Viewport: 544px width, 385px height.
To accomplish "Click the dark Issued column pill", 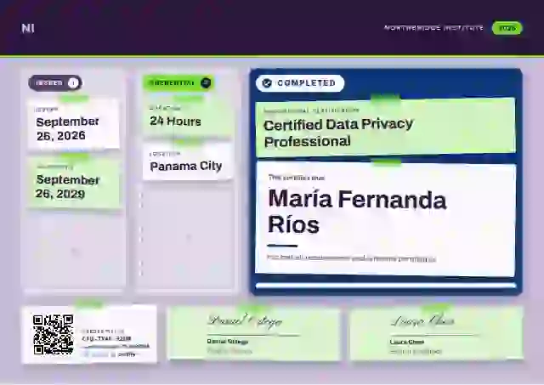I will (x=55, y=83).
